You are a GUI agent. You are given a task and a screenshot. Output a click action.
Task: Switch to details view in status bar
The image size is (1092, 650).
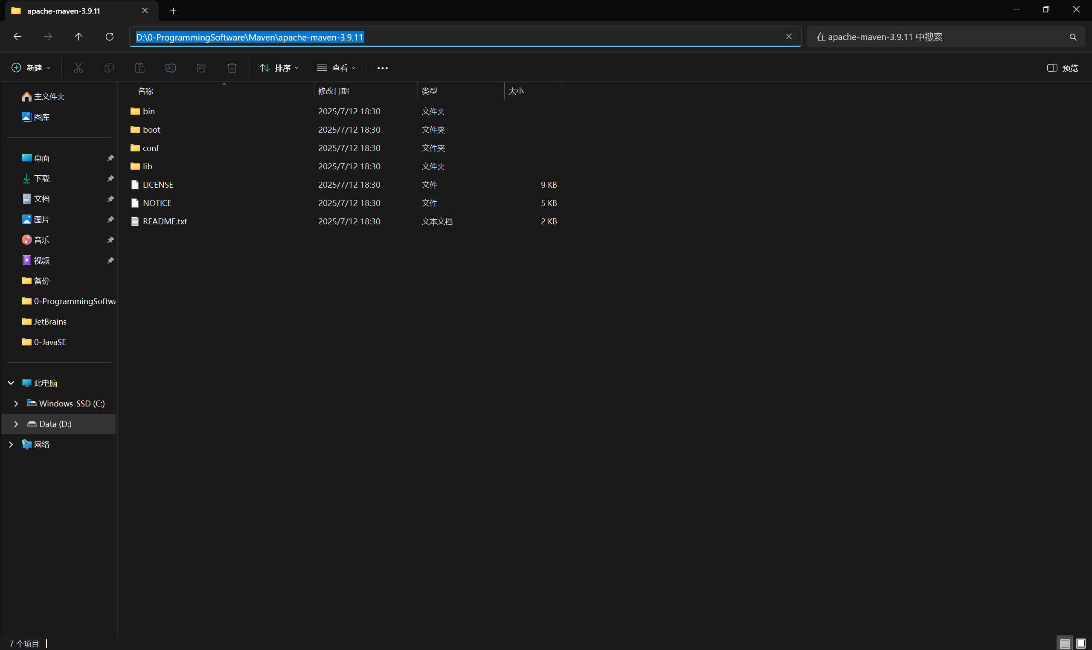pos(1064,643)
